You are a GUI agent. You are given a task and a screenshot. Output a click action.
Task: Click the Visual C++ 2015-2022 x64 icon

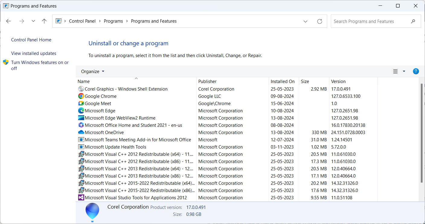[x=81, y=183]
